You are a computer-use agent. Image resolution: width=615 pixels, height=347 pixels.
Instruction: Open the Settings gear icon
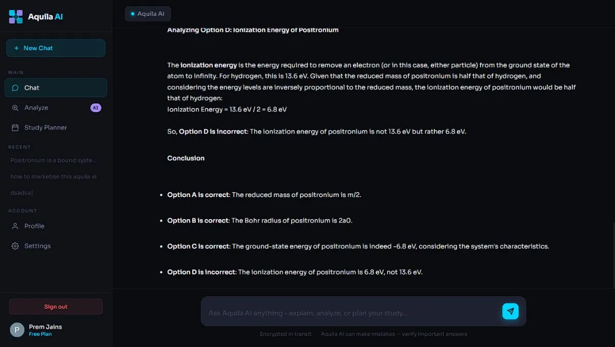click(15, 246)
